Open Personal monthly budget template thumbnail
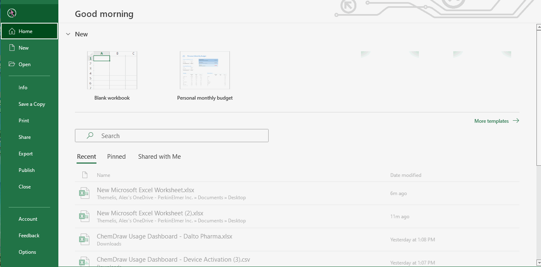 coord(205,70)
